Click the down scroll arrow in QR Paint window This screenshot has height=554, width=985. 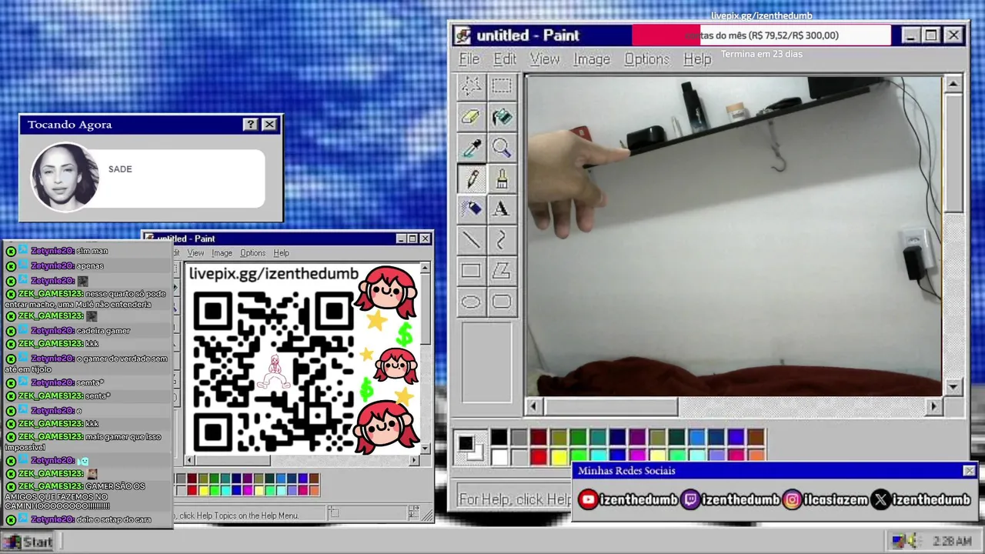pyautogui.click(x=425, y=447)
